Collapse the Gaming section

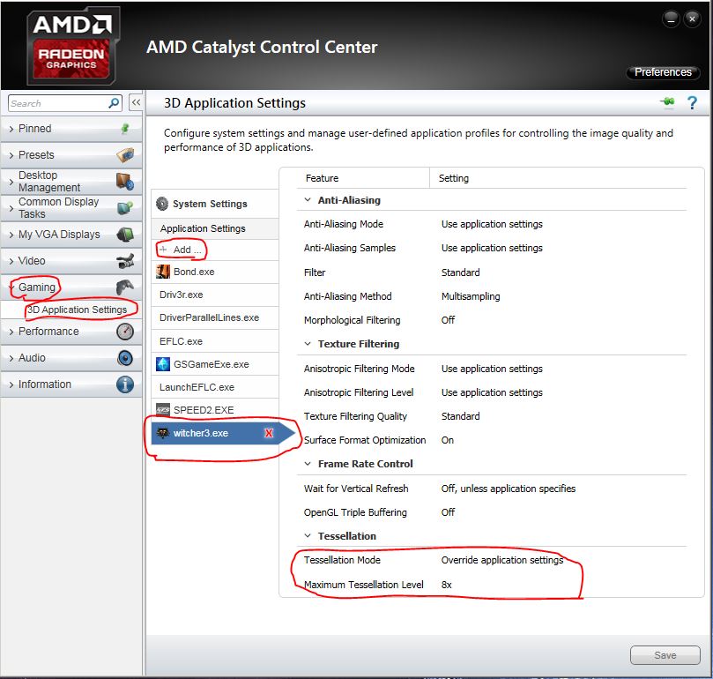click(11, 287)
